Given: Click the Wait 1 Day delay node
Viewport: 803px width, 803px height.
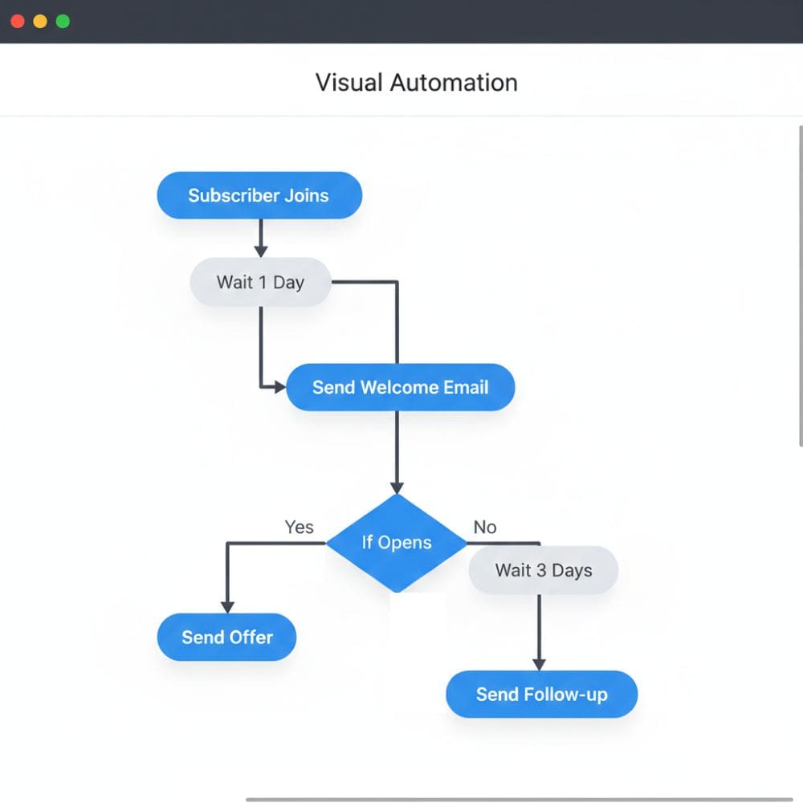Looking at the screenshot, I should (x=261, y=282).
